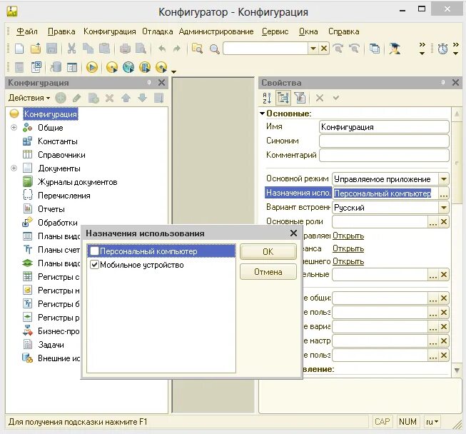
Task: Click the sort alphabetically icon in Свойства
Action: (267, 98)
